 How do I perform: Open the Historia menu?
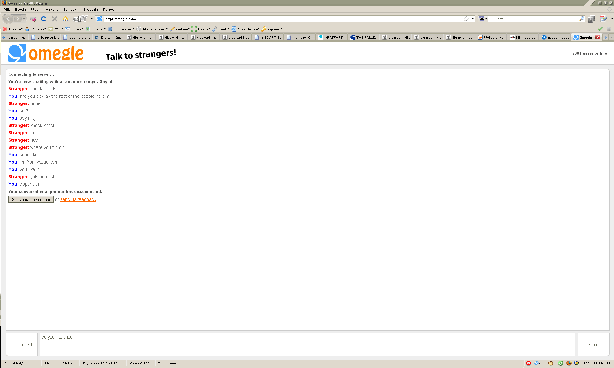(x=52, y=9)
